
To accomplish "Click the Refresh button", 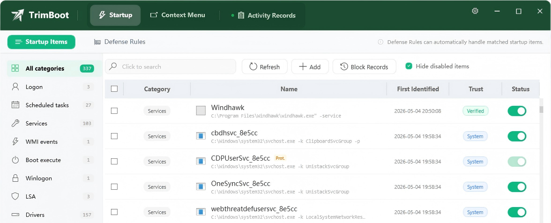I will point(265,67).
